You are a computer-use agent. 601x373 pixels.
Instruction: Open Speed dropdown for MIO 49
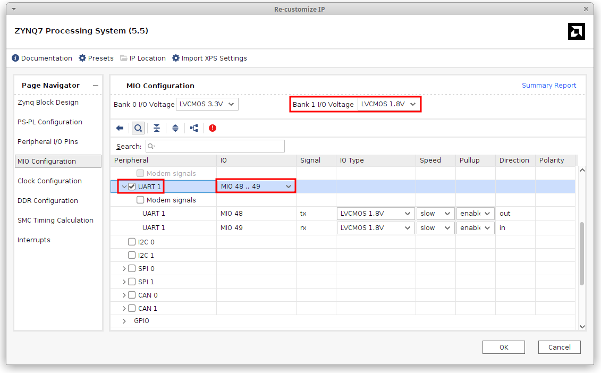click(x=435, y=228)
